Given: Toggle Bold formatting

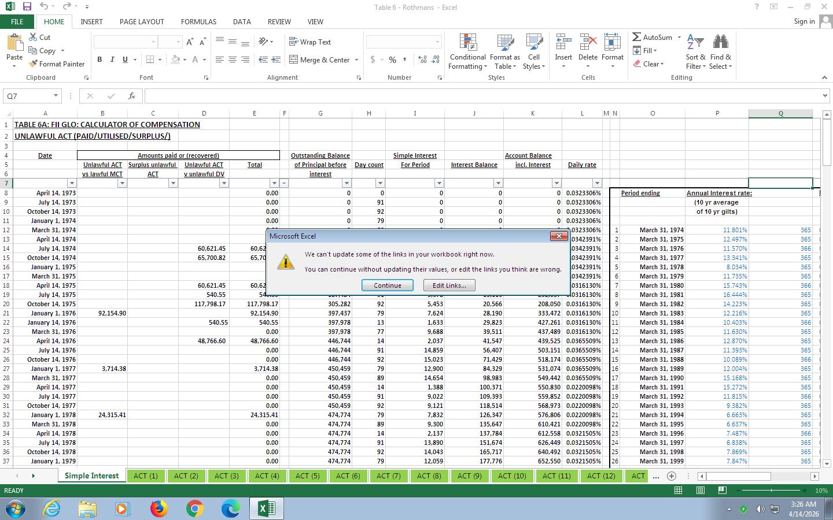Looking at the screenshot, I should coord(99,60).
